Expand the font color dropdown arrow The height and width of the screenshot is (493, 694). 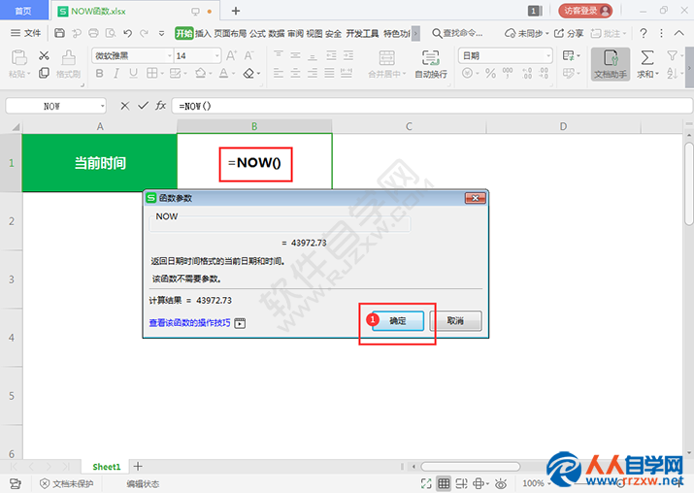(x=233, y=74)
